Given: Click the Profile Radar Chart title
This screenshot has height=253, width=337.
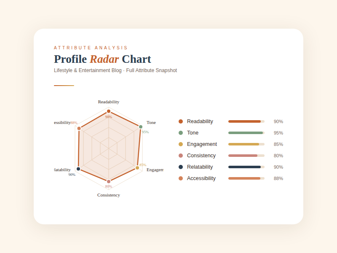Looking at the screenshot, I should point(102,59).
